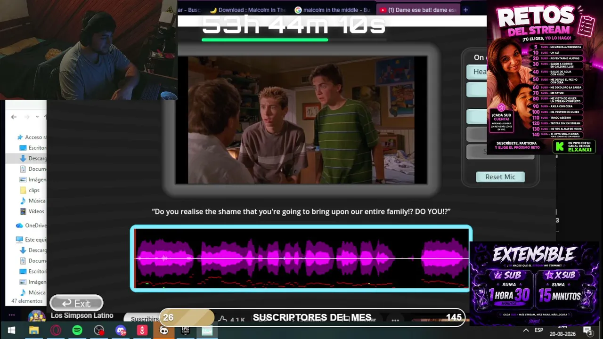Click the Kick channel ELXANXI badge
603x339 pixels.
(x=574, y=146)
